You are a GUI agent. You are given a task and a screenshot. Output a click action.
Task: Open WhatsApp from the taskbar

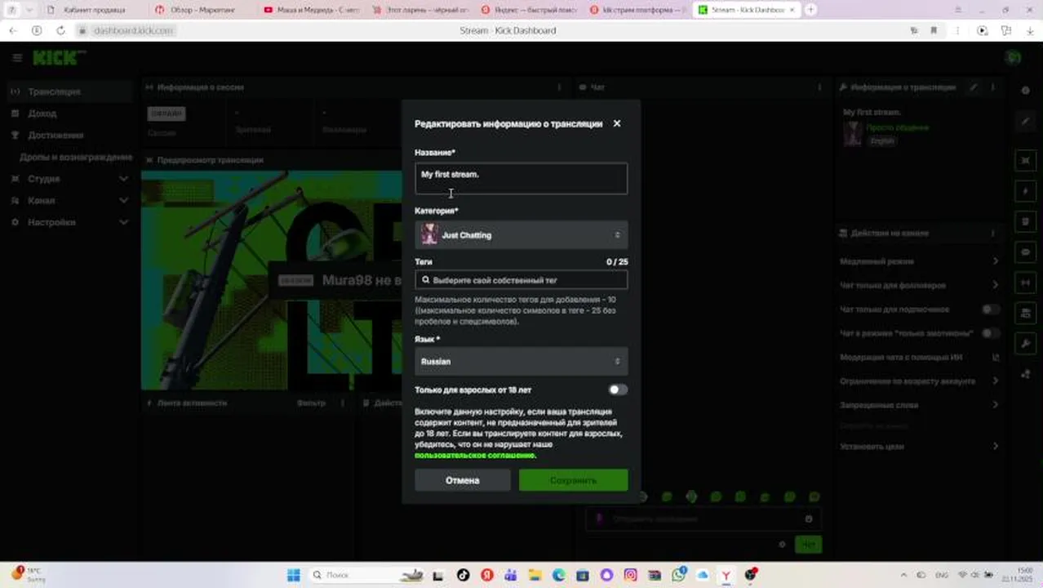tap(678, 575)
